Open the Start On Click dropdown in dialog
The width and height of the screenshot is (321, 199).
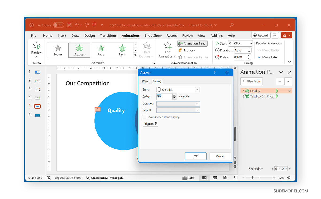tap(197, 89)
